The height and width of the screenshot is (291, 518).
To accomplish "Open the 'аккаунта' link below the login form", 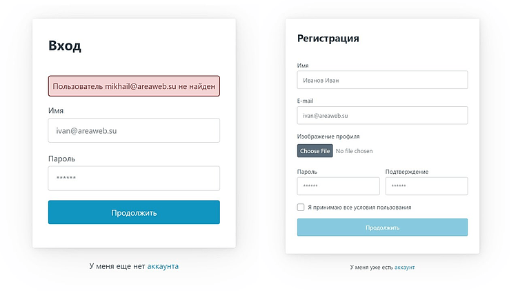I will click(163, 265).
